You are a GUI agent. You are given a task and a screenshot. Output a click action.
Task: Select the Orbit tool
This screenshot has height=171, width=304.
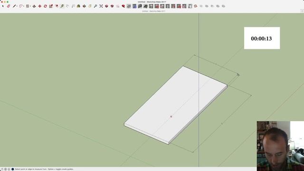pyautogui.click(x=85, y=6)
